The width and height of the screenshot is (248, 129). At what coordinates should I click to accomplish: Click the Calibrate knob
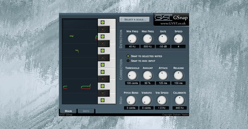(x=179, y=100)
